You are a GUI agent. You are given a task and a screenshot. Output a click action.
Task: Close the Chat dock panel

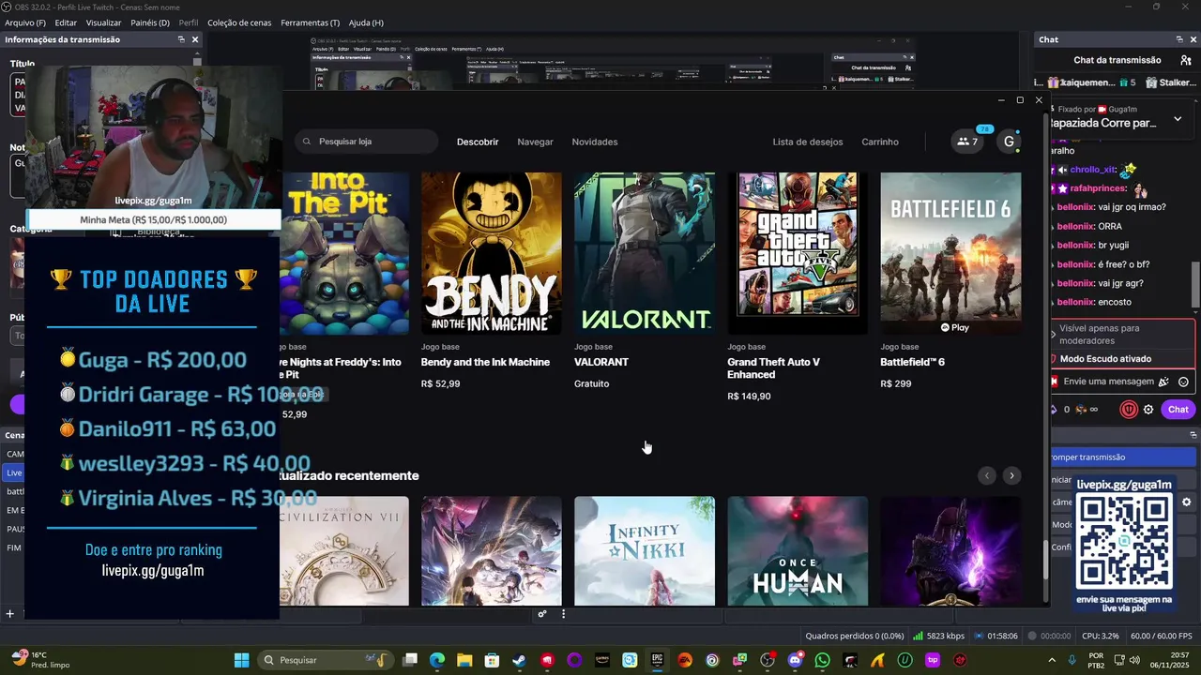1193,39
